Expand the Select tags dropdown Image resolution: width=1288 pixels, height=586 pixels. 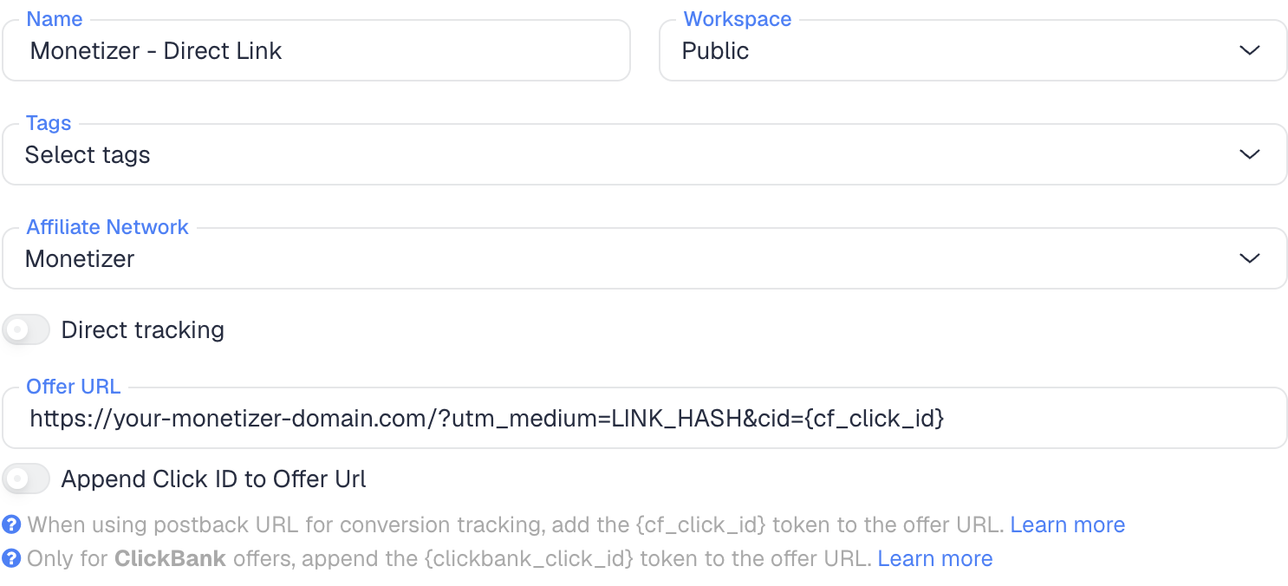coord(644,154)
